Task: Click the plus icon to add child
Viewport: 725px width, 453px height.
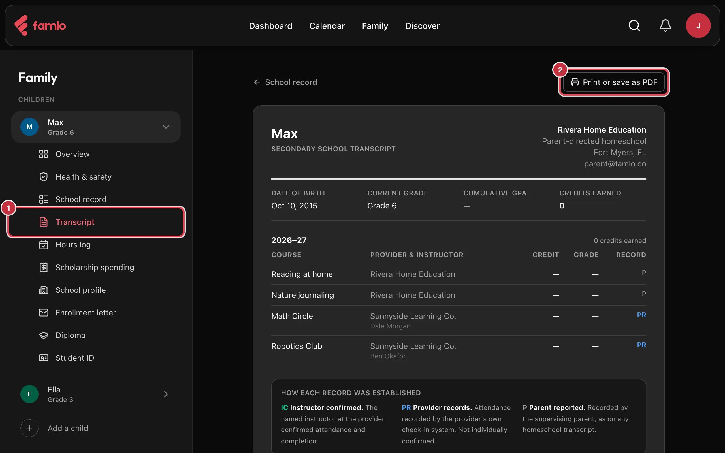Action: pos(29,428)
